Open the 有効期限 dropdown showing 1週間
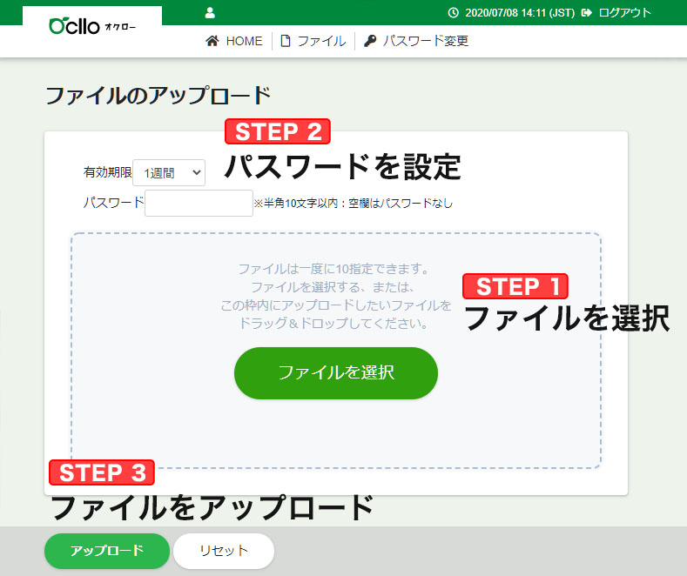The height and width of the screenshot is (576, 687). tap(169, 173)
